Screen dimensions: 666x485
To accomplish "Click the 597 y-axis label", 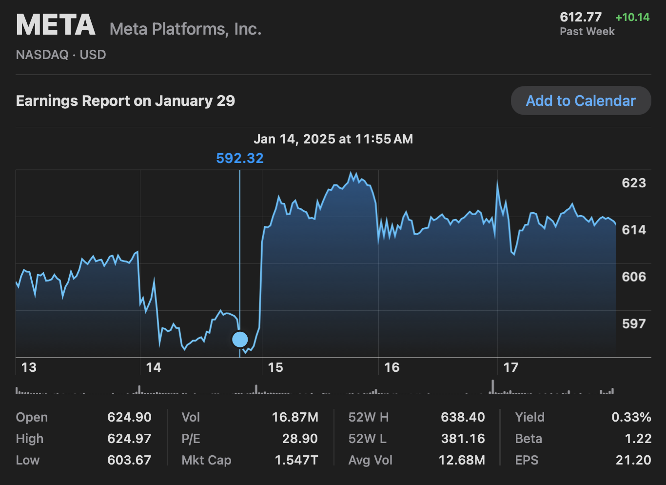I will tap(634, 323).
